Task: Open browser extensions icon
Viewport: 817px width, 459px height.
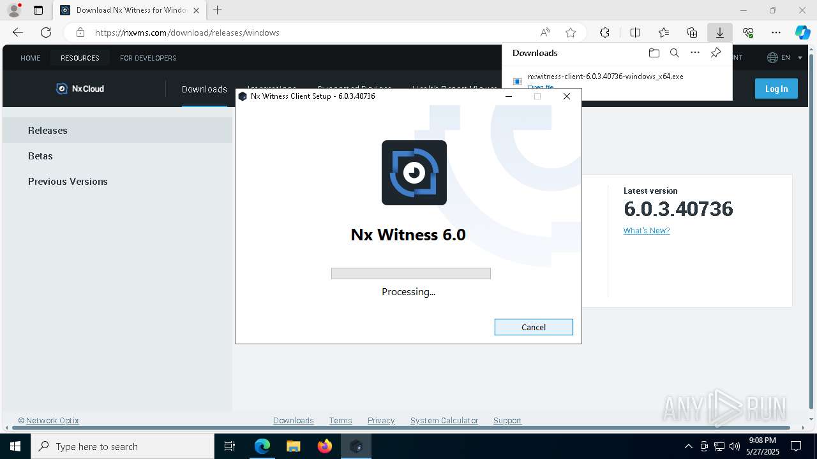Action: [x=604, y=33]
